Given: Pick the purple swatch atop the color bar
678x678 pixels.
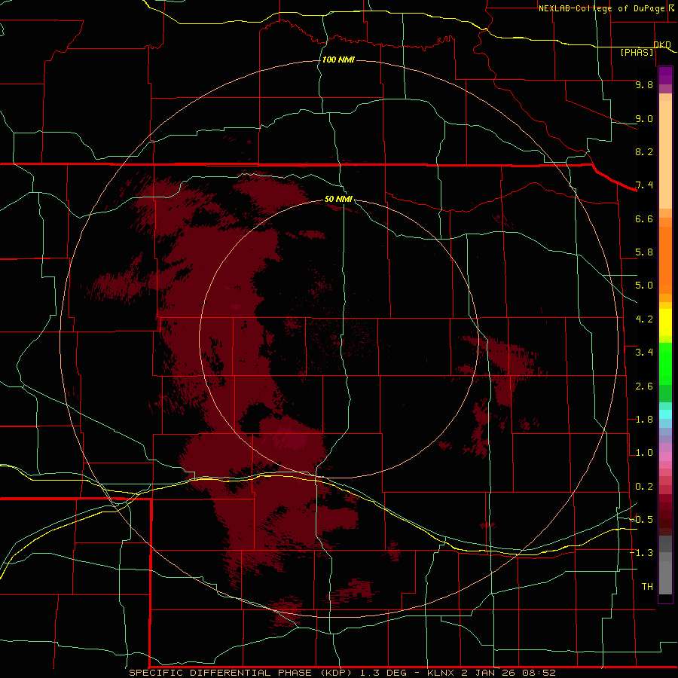Looking at the screenshot, I should point(665,75).
